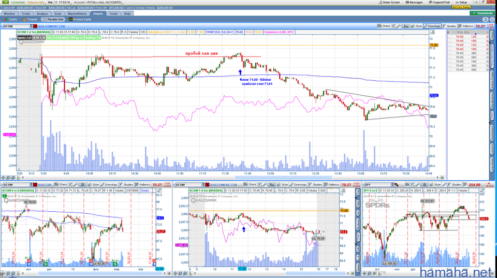Switch to Charts sub-tab
This screenshot has height=278, width=497.
point(10,19)
